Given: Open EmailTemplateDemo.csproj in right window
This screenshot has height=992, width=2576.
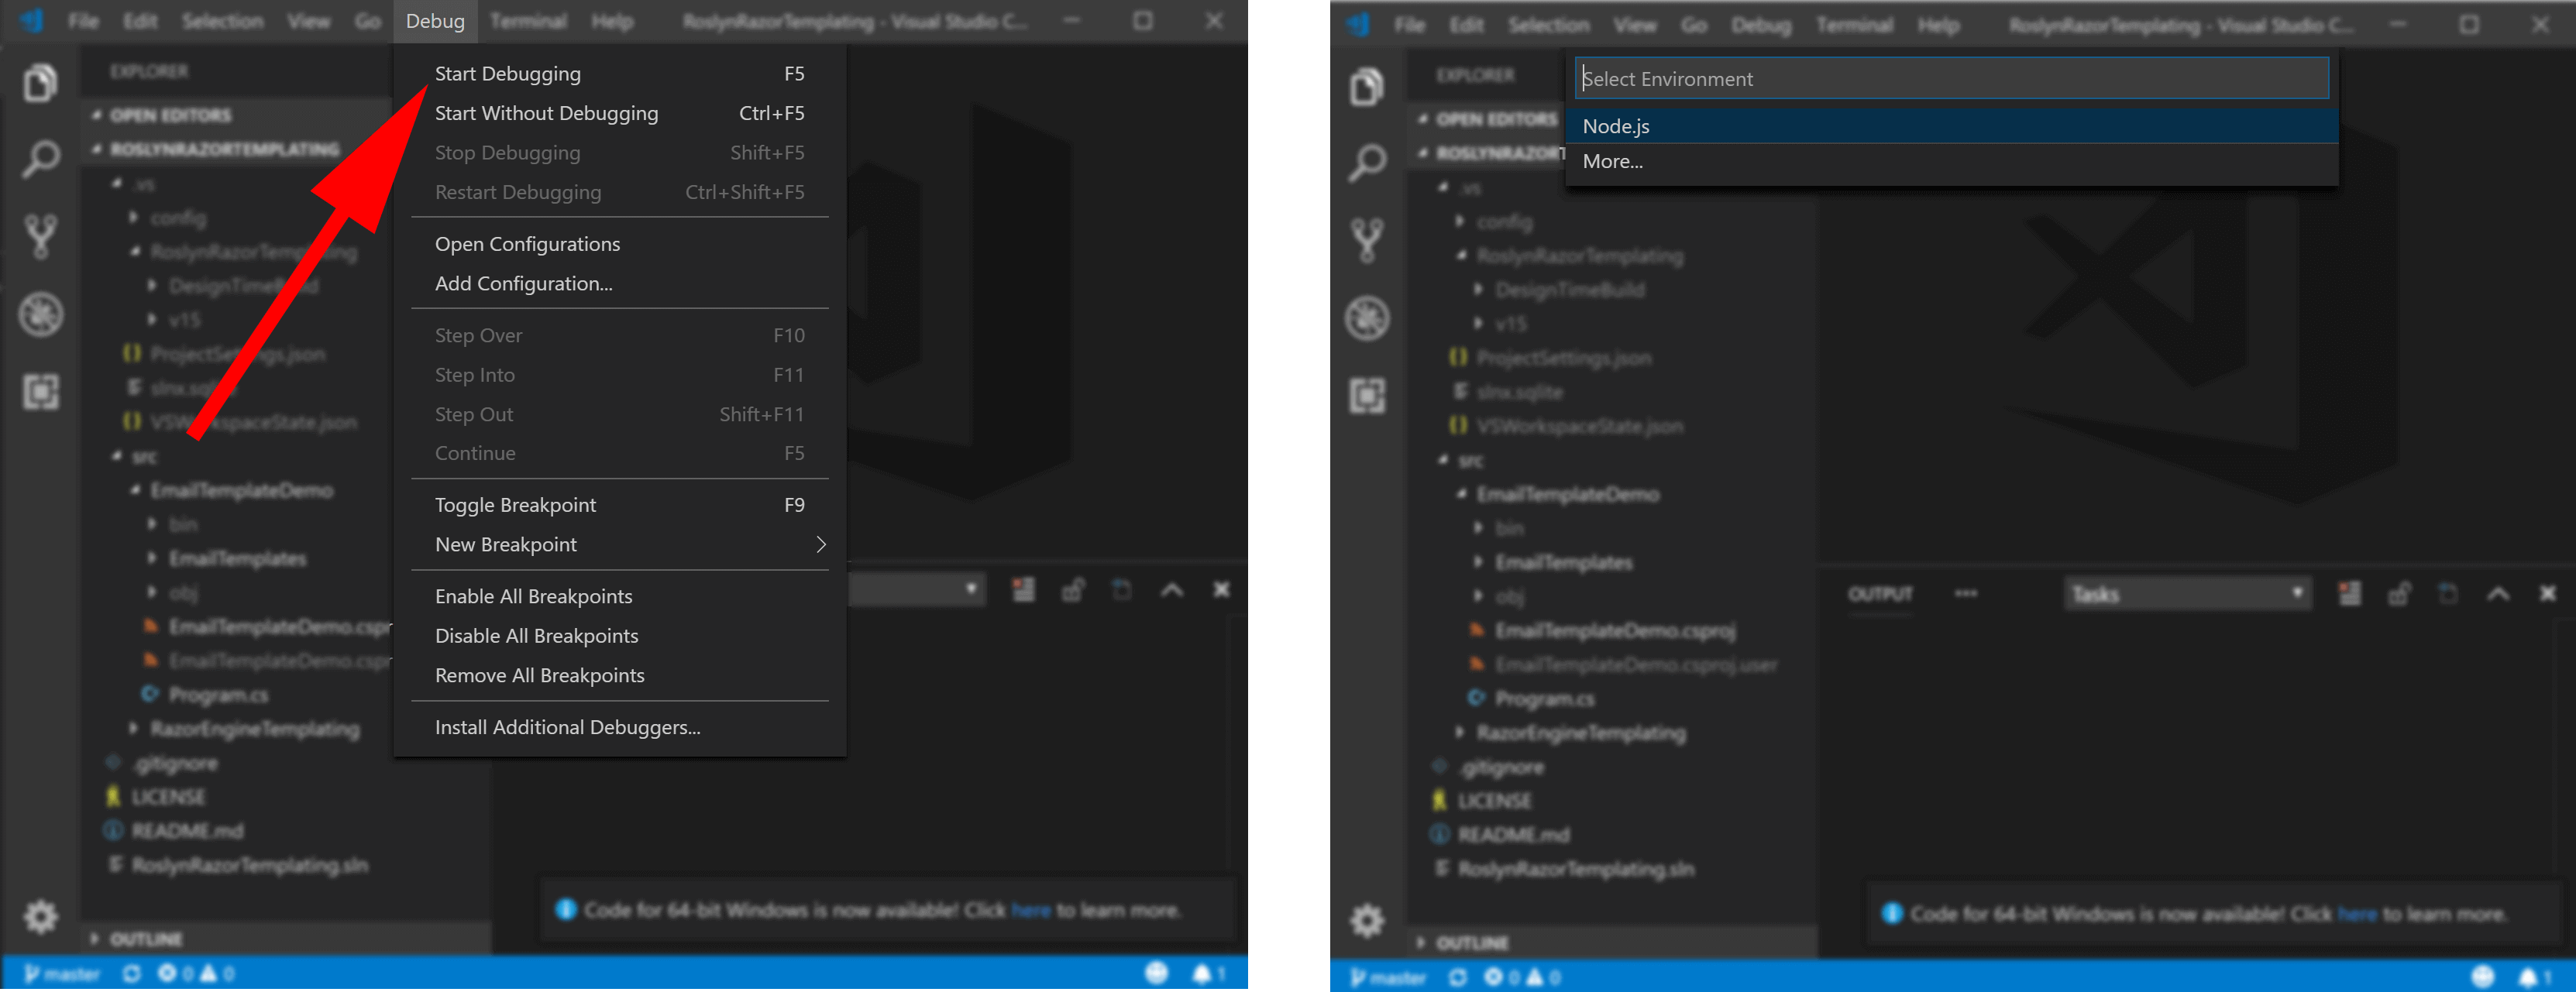Looking at the screenshot, I should tap(1614, 631).
